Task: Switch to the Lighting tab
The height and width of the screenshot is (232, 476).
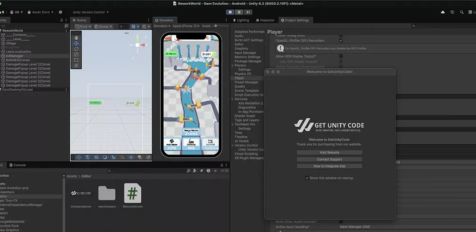Action: point(241,20)
